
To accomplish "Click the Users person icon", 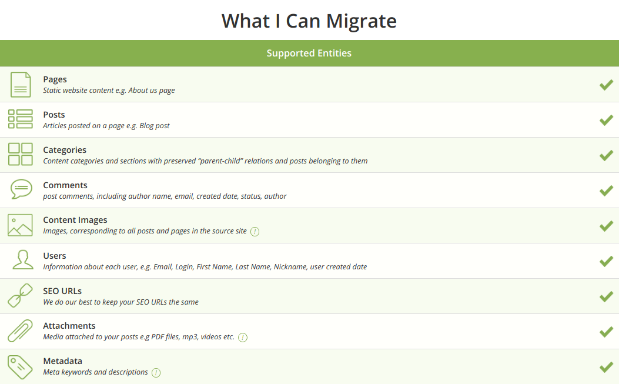I will click(23, 259).
